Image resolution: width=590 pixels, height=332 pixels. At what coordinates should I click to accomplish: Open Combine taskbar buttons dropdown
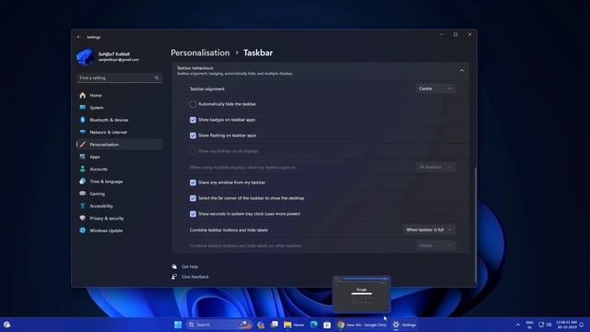pos(429,230)
